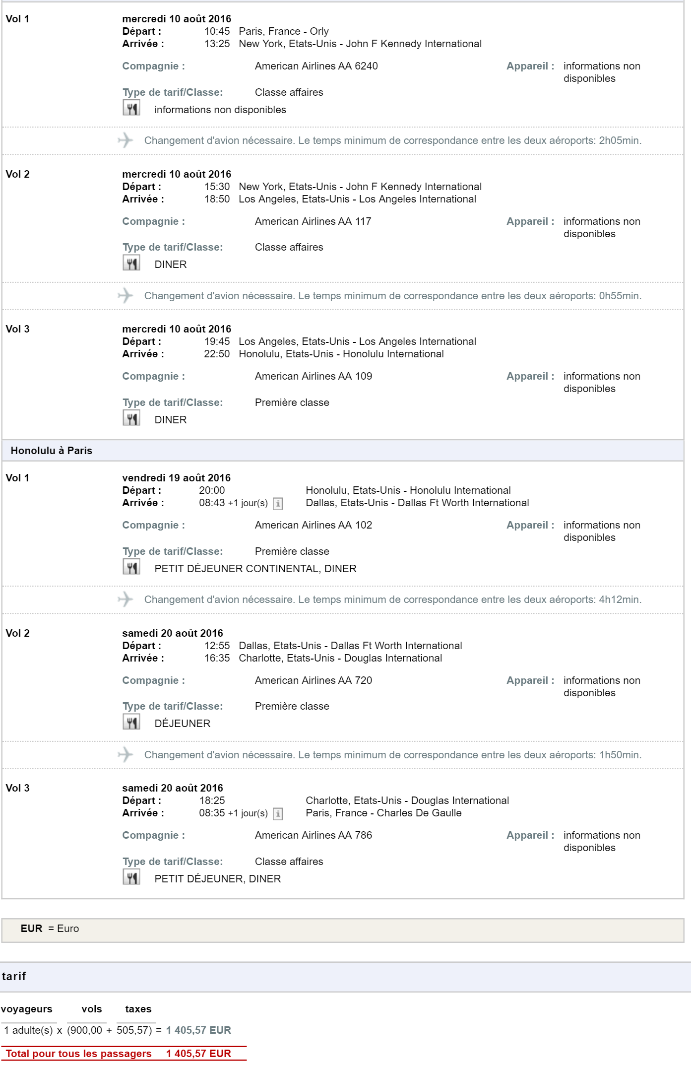Image resolution: width=691 pixels, height=1065 pixels.
Task: Open info icon next to 08:43 arrival
Action: [278, 504]
